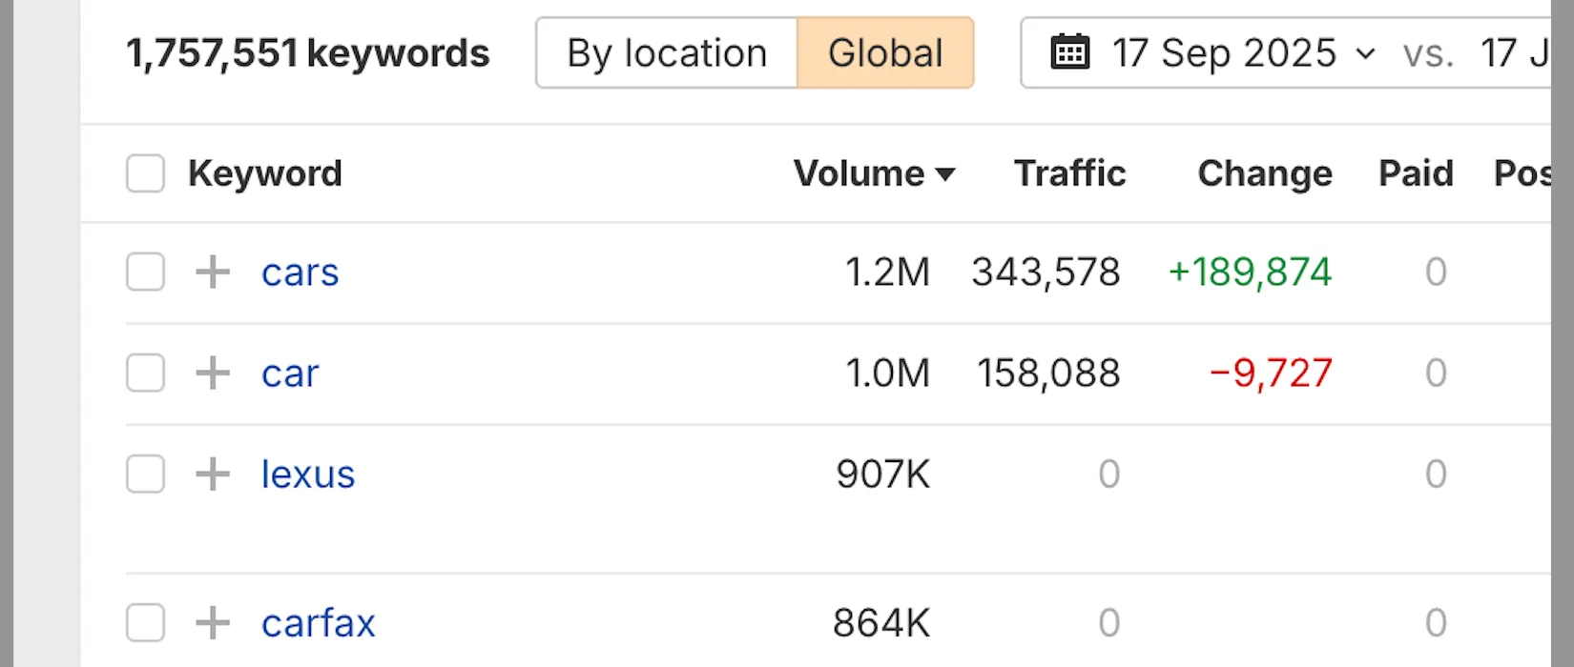The height and width of the screenshot is (667, 1574).
Task: Check the box for the 'car' row
Action: 145,373
